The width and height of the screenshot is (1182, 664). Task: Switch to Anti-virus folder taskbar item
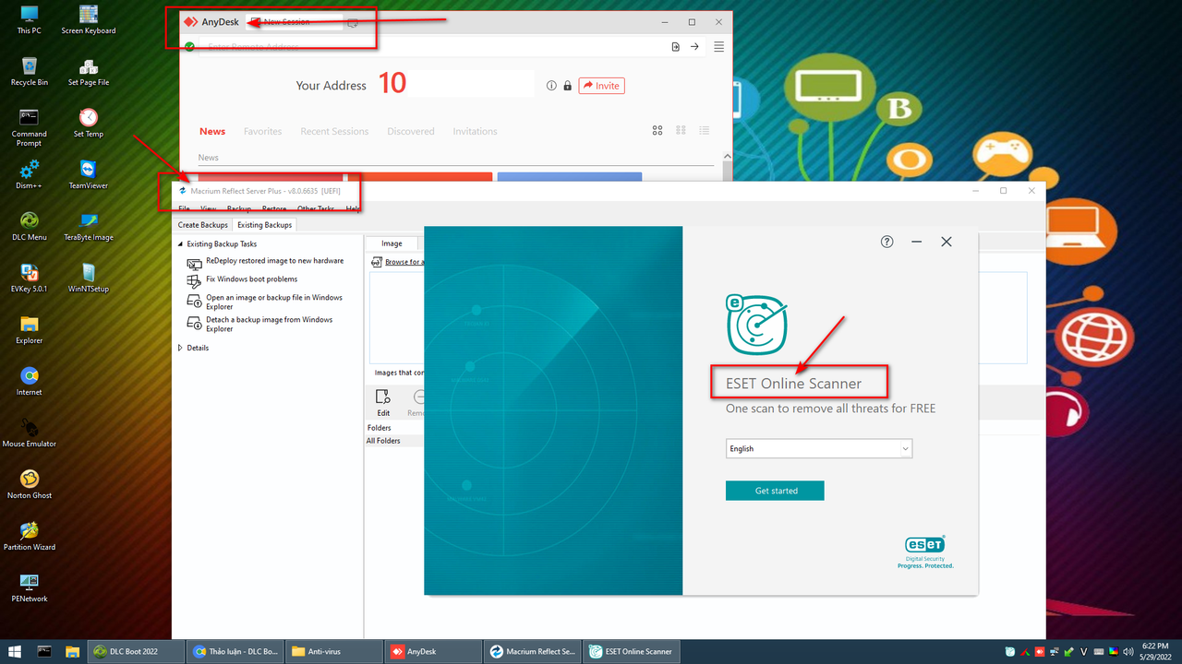pos(332,651)
